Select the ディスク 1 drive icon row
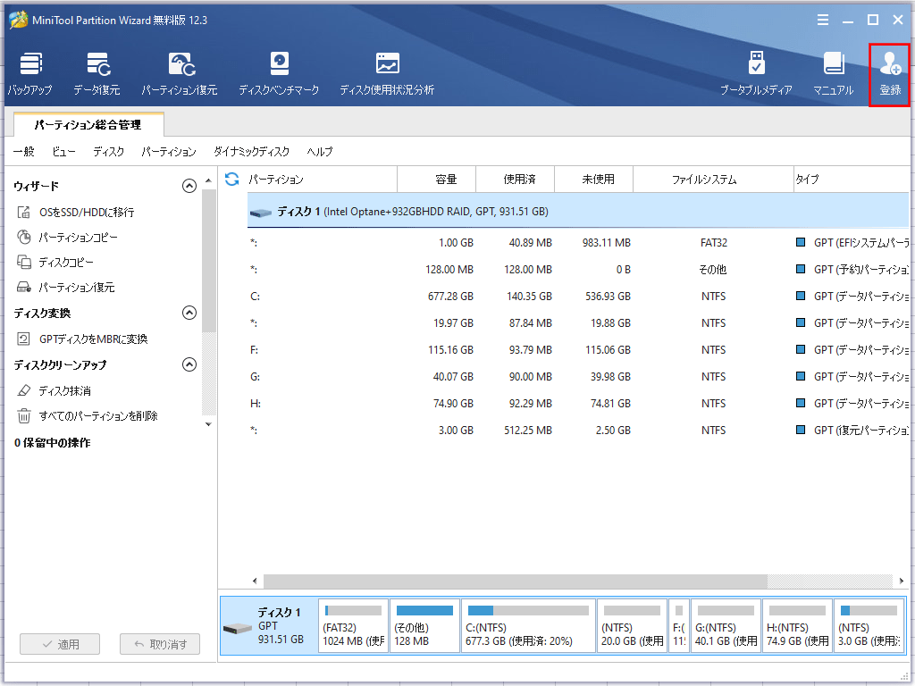The width and height of the screenshot is (915, 686). 578,211
